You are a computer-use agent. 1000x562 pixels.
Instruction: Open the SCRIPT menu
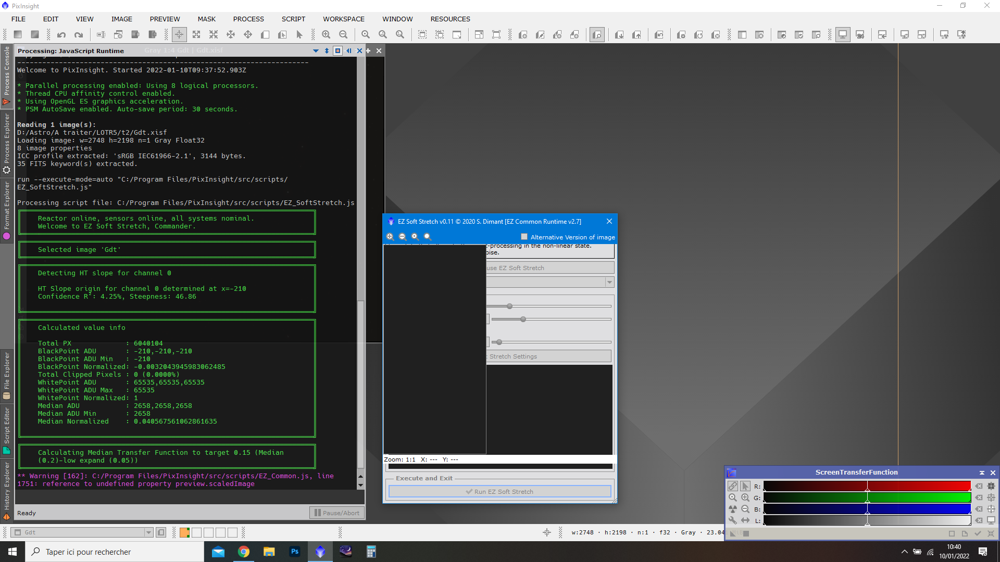[x=293, y=19]
